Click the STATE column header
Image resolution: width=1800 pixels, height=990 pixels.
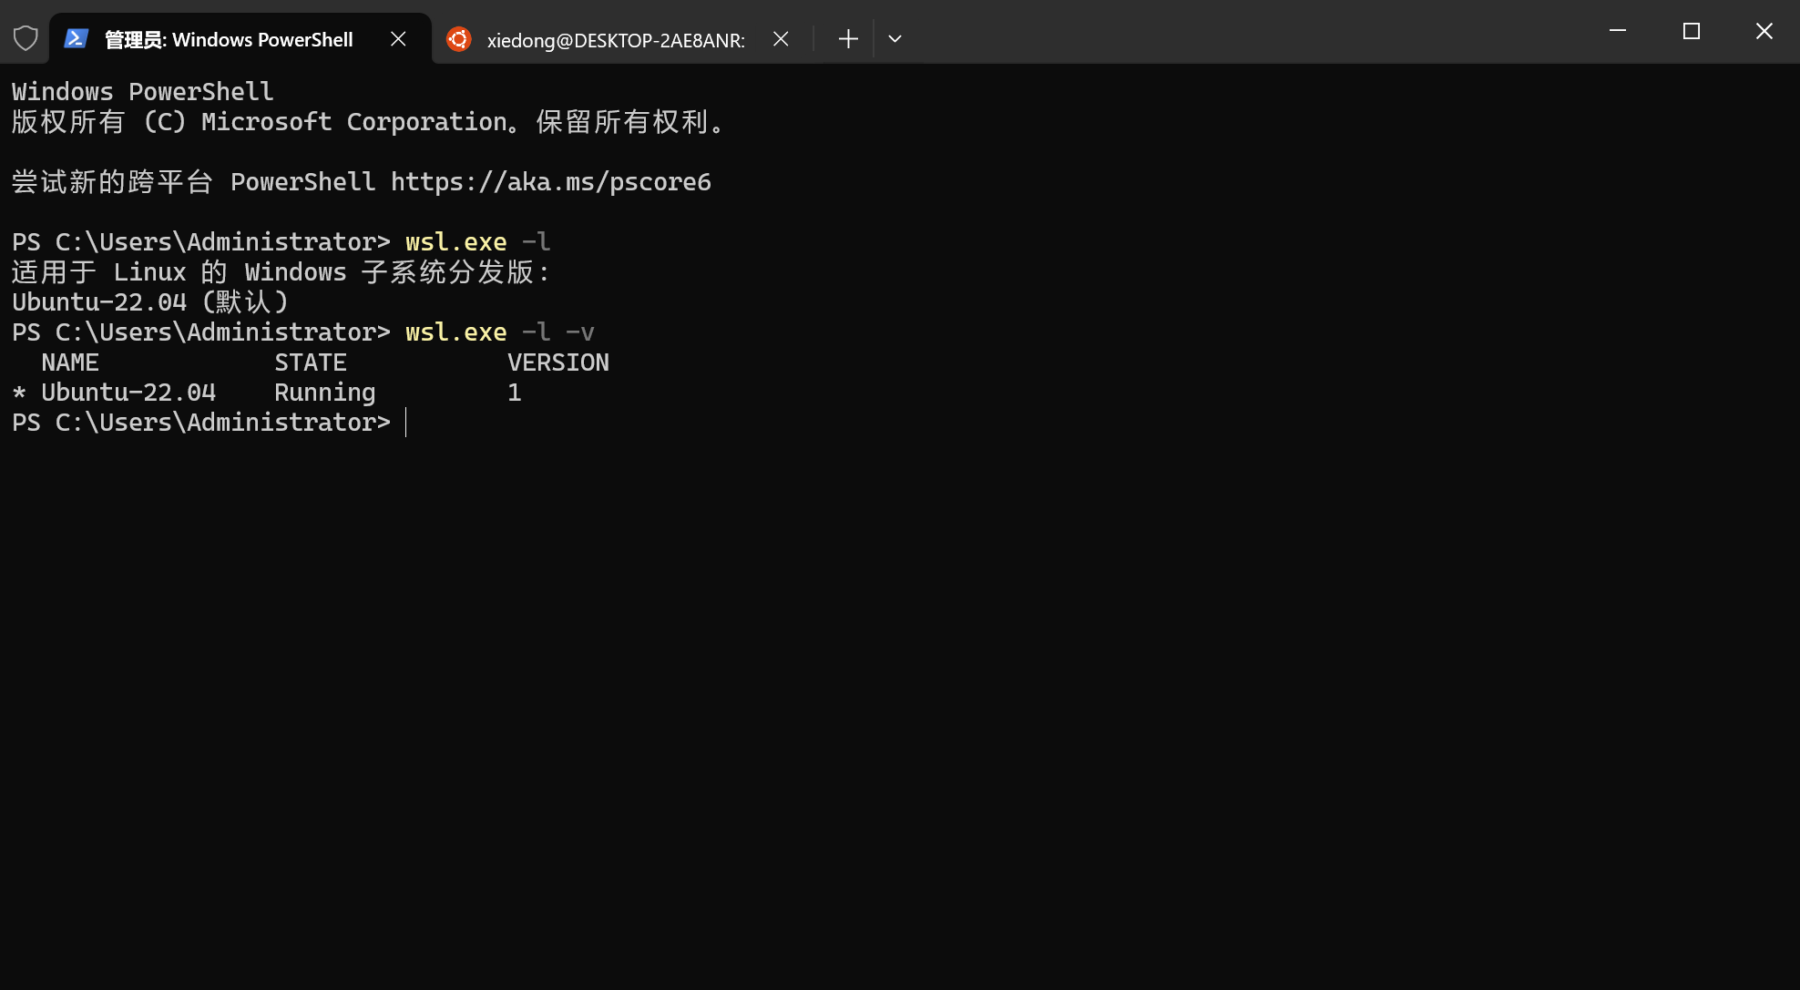tap(311, 362)
